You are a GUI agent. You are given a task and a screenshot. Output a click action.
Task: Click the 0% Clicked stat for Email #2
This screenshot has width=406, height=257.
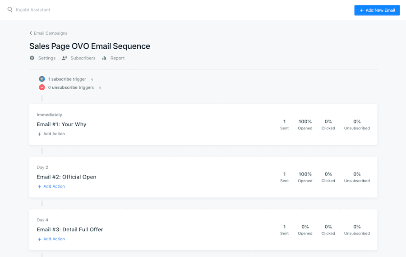pyautogui.click(x=328, y=177)
